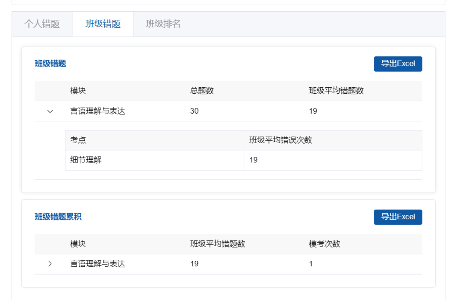
Task: Click 导出Excel in the 班级错题 panel
Action: click(x=398, y=64)
